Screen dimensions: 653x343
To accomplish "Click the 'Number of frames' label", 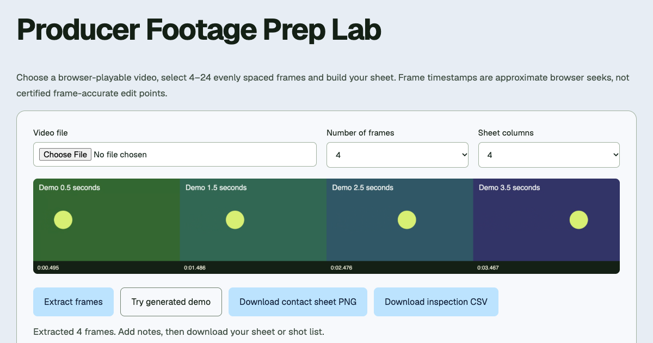I will (x=360, y=133).
